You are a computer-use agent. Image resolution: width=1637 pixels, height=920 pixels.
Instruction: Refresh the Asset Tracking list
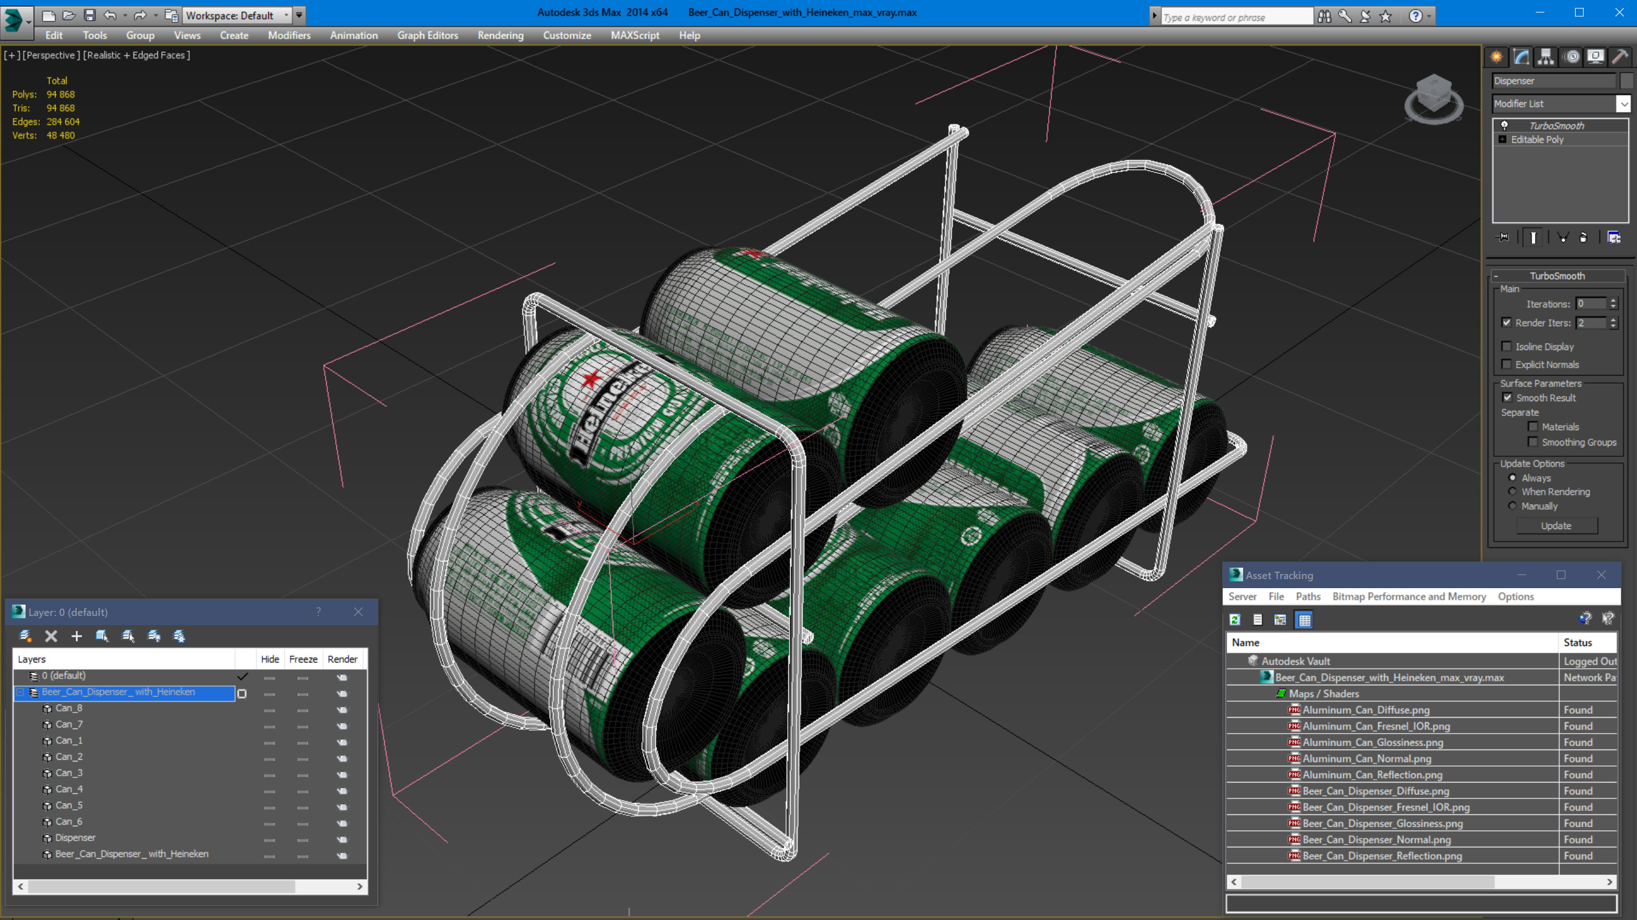1235,619
